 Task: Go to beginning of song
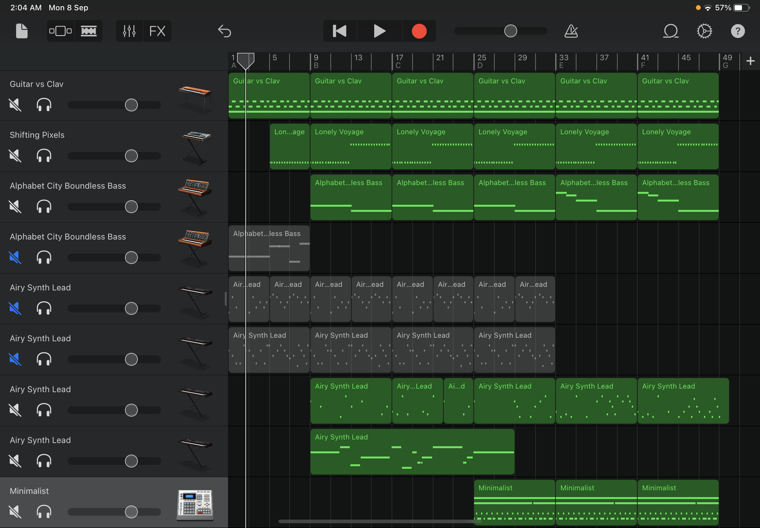pos(340,31)
